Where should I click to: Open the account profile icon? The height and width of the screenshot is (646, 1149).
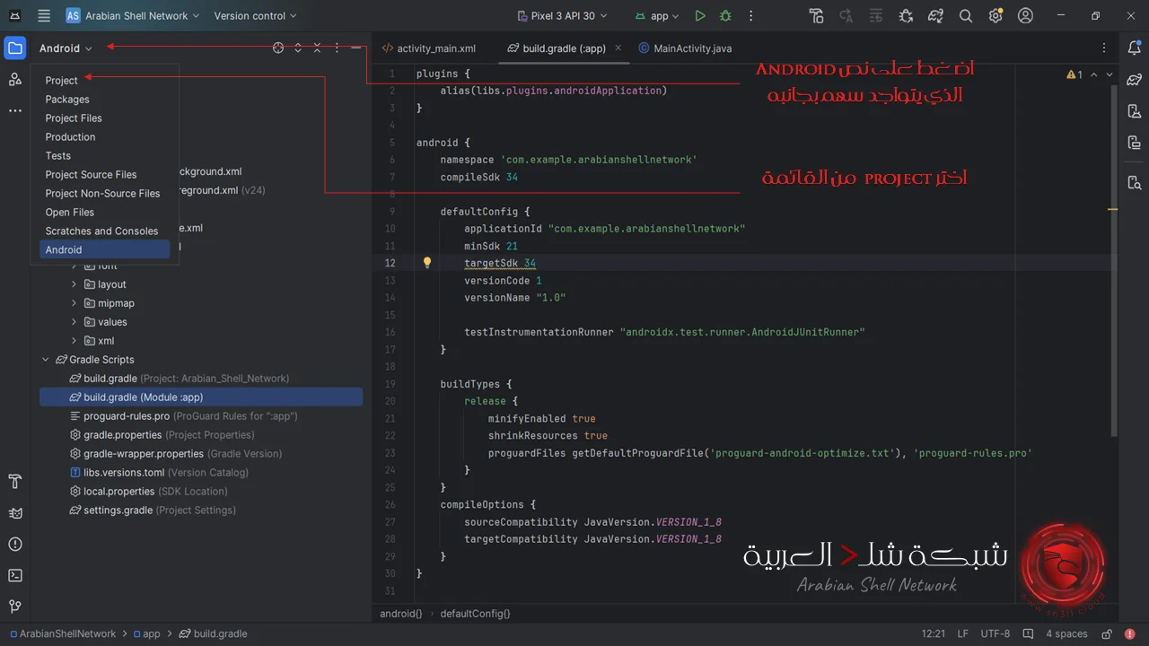[x=1026, y=15]
